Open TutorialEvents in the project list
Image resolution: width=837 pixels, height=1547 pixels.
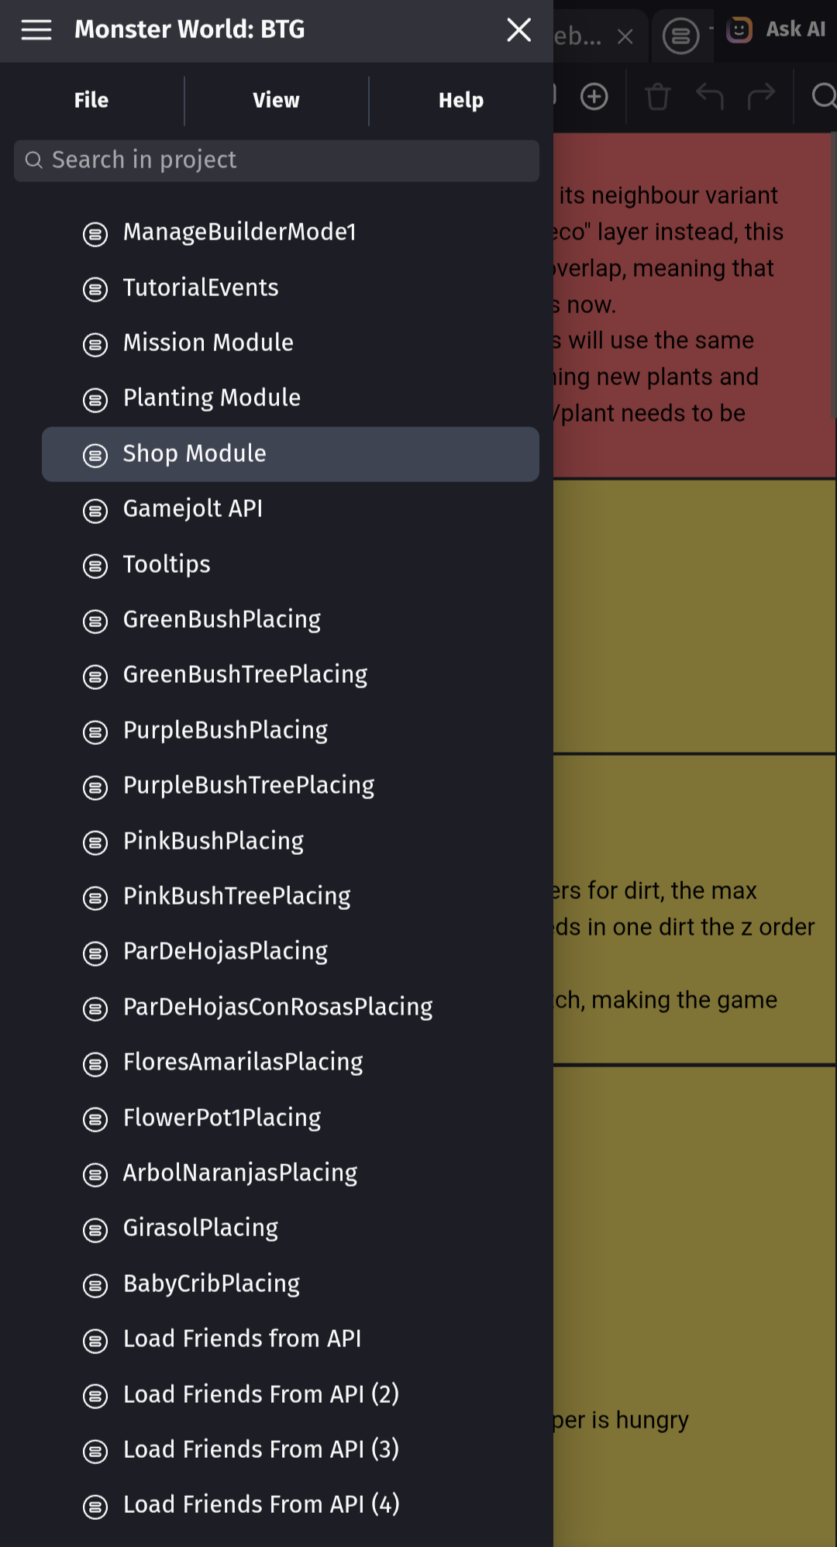(x=201, y=288)
